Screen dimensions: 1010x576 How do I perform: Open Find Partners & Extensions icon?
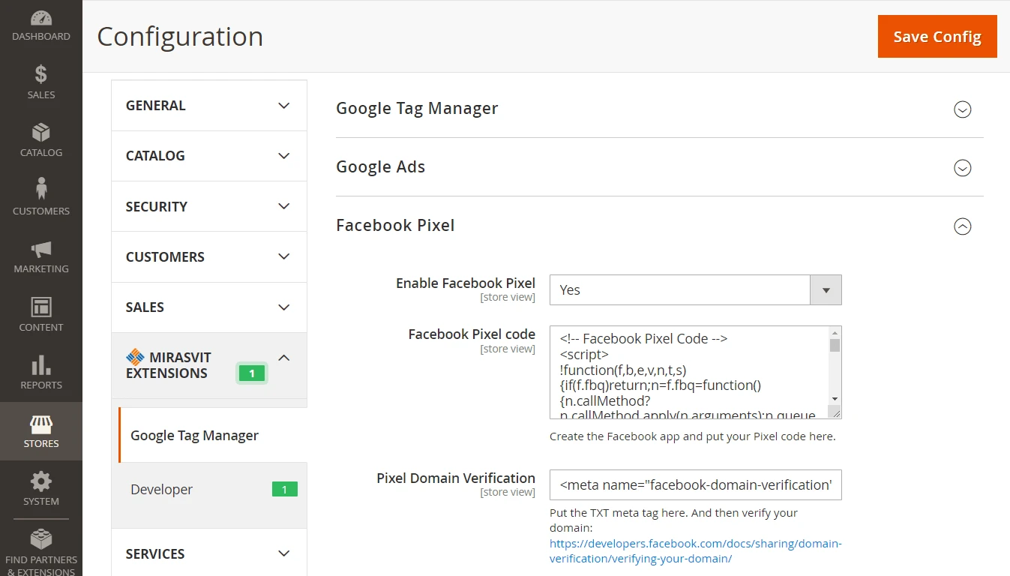click(41, 540)
